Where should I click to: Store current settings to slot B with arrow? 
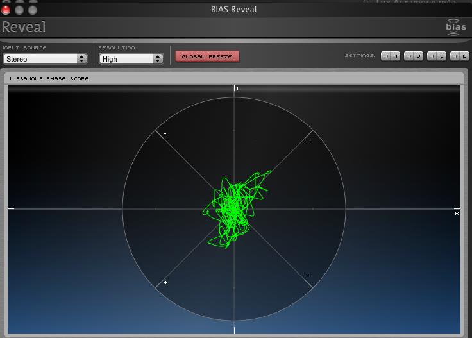coord(409,56)
